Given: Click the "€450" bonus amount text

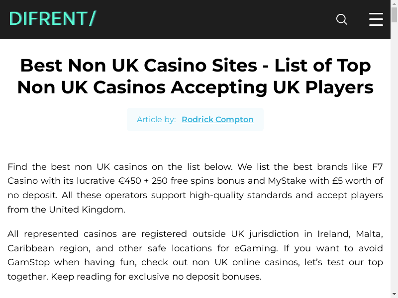Looking at the screenshot, I should click(129, 181).
